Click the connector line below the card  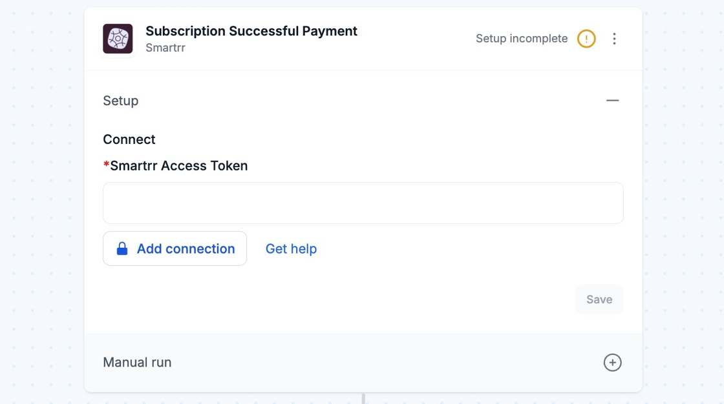[x=363, y=398]
